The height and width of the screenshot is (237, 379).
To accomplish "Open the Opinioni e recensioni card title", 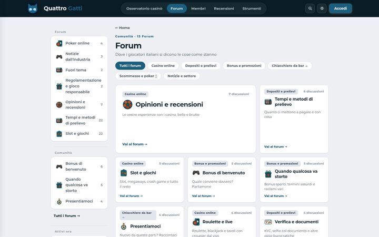I will (x=169, y=104).
